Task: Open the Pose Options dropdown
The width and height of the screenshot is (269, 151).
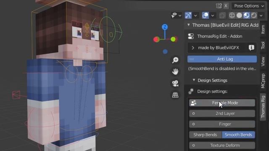Action: coord(249,6)
